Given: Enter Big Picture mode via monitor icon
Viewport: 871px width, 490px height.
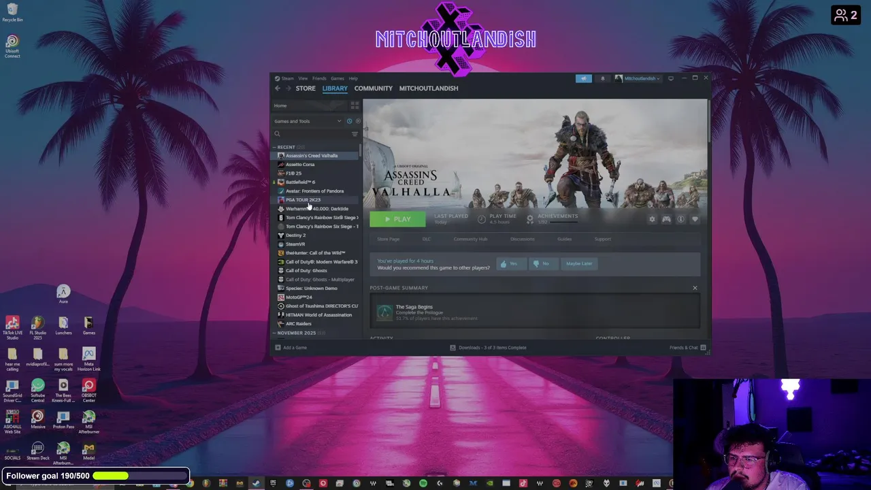Looking at the screenshot, I should click(671, 78).
